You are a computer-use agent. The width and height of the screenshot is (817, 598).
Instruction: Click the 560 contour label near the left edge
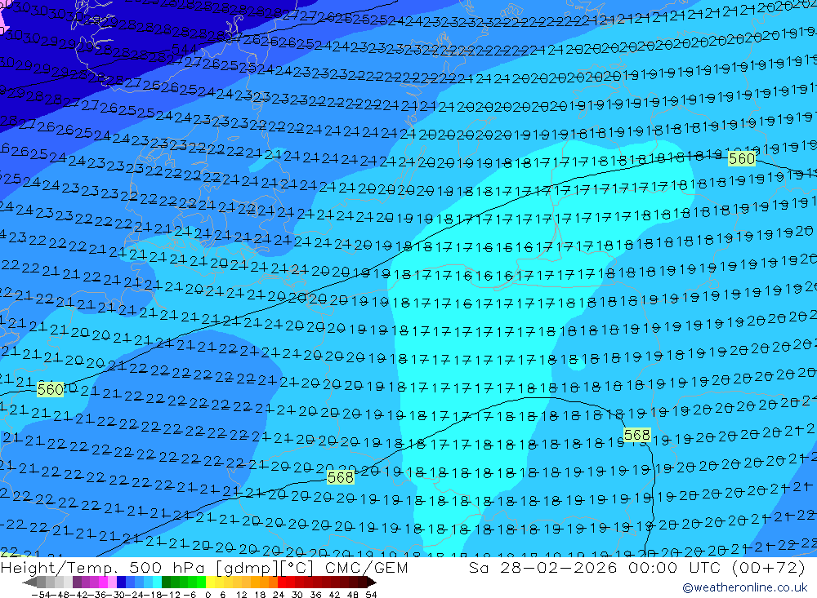pyautogui.click(x=51, y=389)
